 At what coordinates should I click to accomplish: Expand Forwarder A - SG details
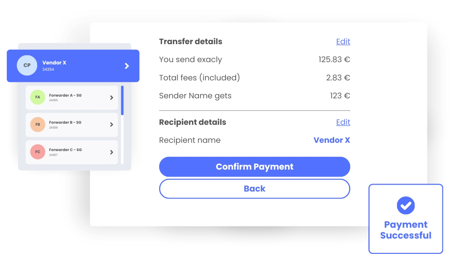(111, 97)
